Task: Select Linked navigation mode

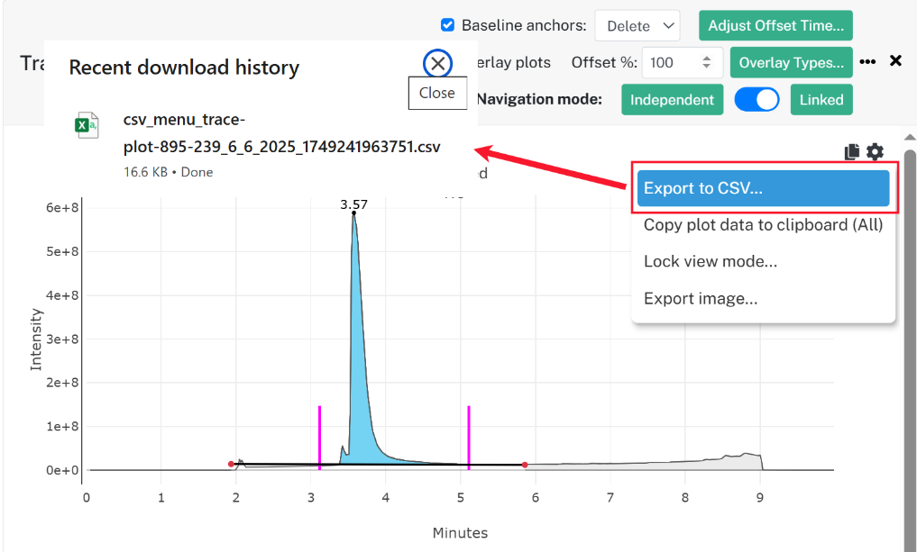Action: tap(821, 100)
